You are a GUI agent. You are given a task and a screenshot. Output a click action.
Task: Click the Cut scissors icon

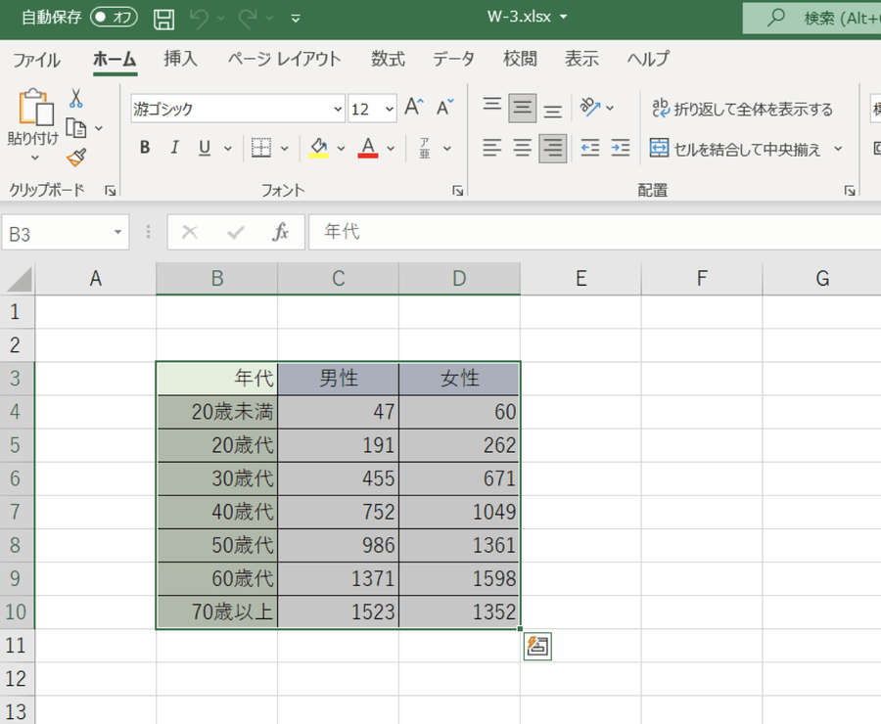click(75, 99)
